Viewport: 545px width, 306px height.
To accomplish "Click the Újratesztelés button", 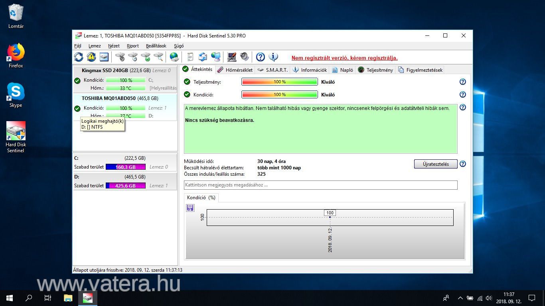I will pos(436,164).
